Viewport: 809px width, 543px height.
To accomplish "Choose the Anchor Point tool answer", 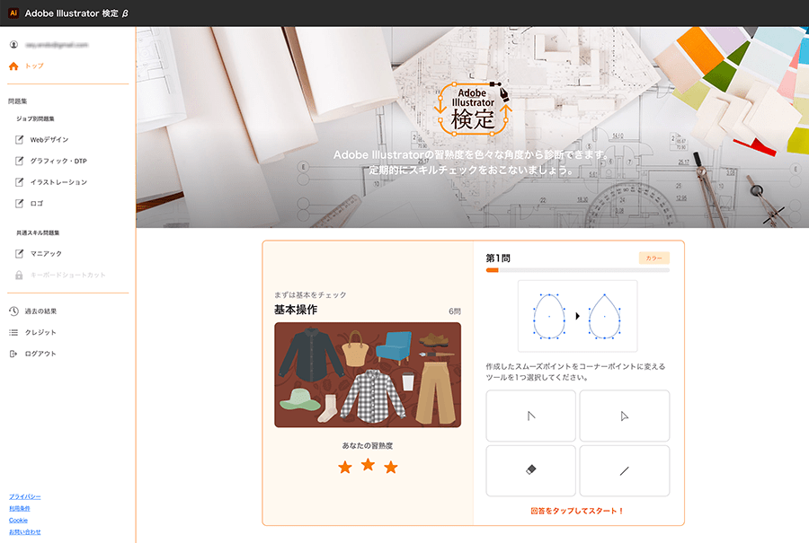I will click(530, 416).
